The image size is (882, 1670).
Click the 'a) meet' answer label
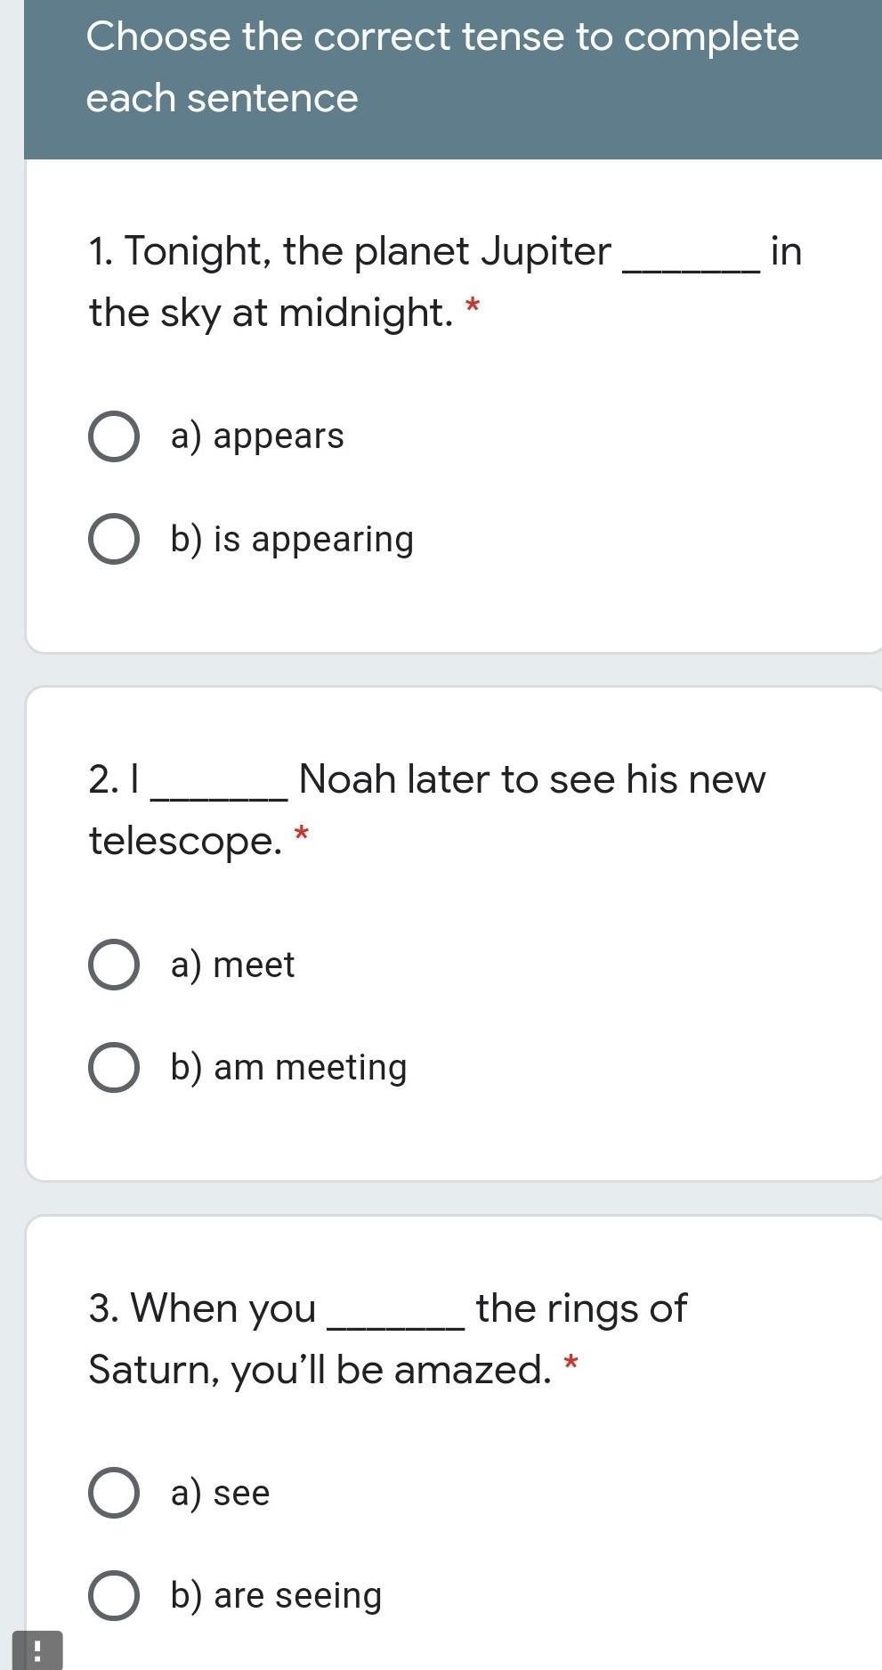pos(232,965)
